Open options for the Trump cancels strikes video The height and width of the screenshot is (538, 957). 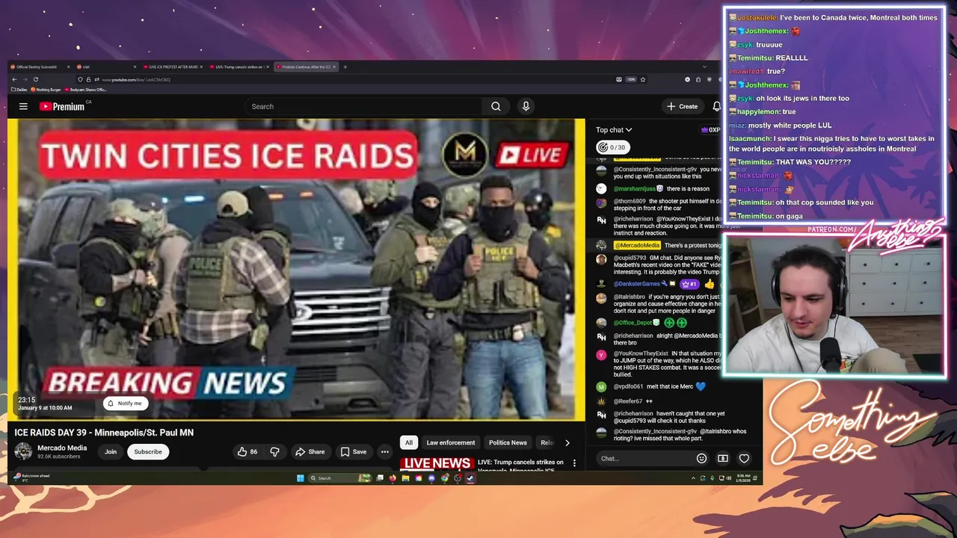coord(574,463)
